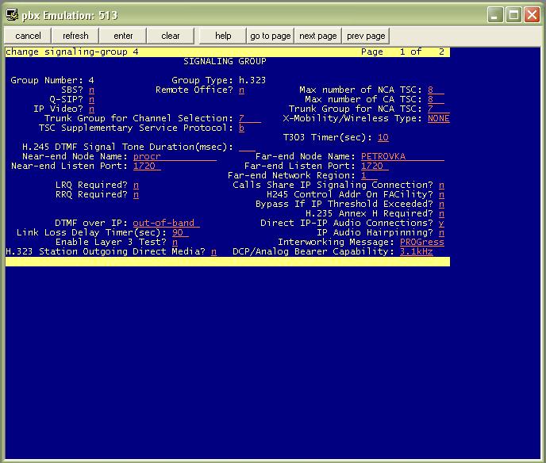Click the pbx Emulation title bar icon
Screen dimensions: 546x463
coord(12,15)
